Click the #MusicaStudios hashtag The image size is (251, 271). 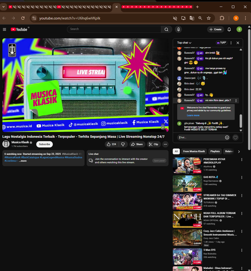point(73,158)
